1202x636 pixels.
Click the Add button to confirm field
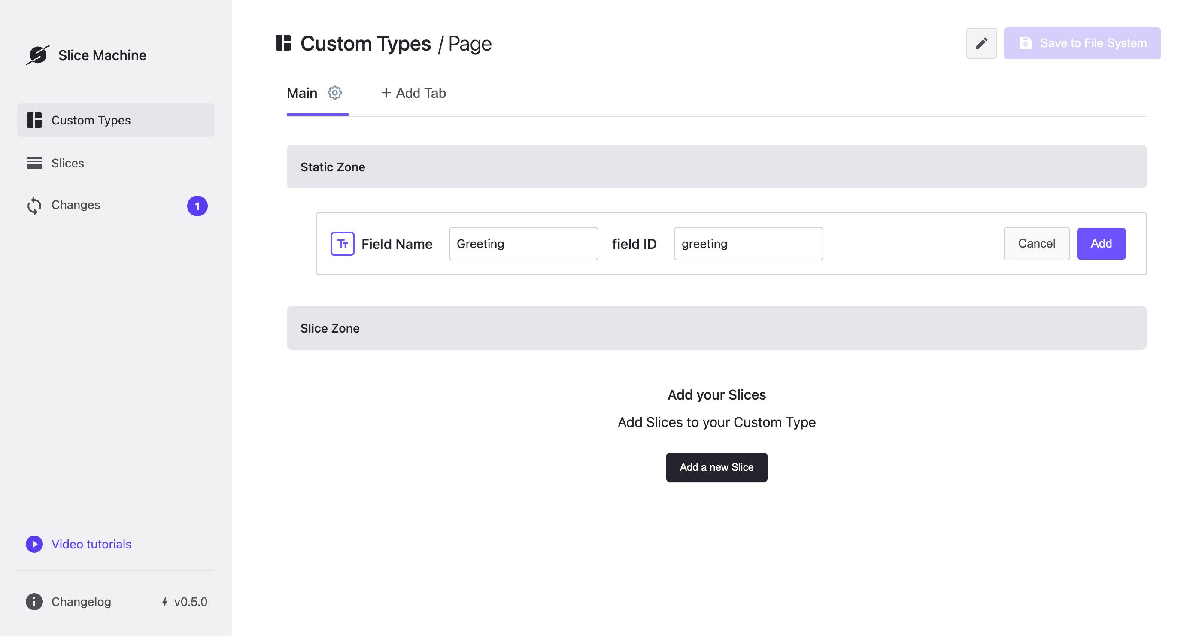click(1101, 243)
